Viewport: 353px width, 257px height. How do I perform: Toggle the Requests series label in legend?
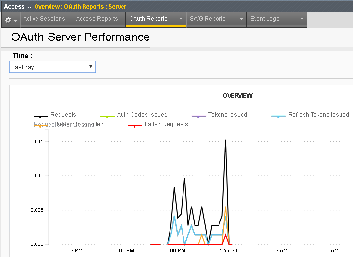pyautogui.click(x=63, y=115)
